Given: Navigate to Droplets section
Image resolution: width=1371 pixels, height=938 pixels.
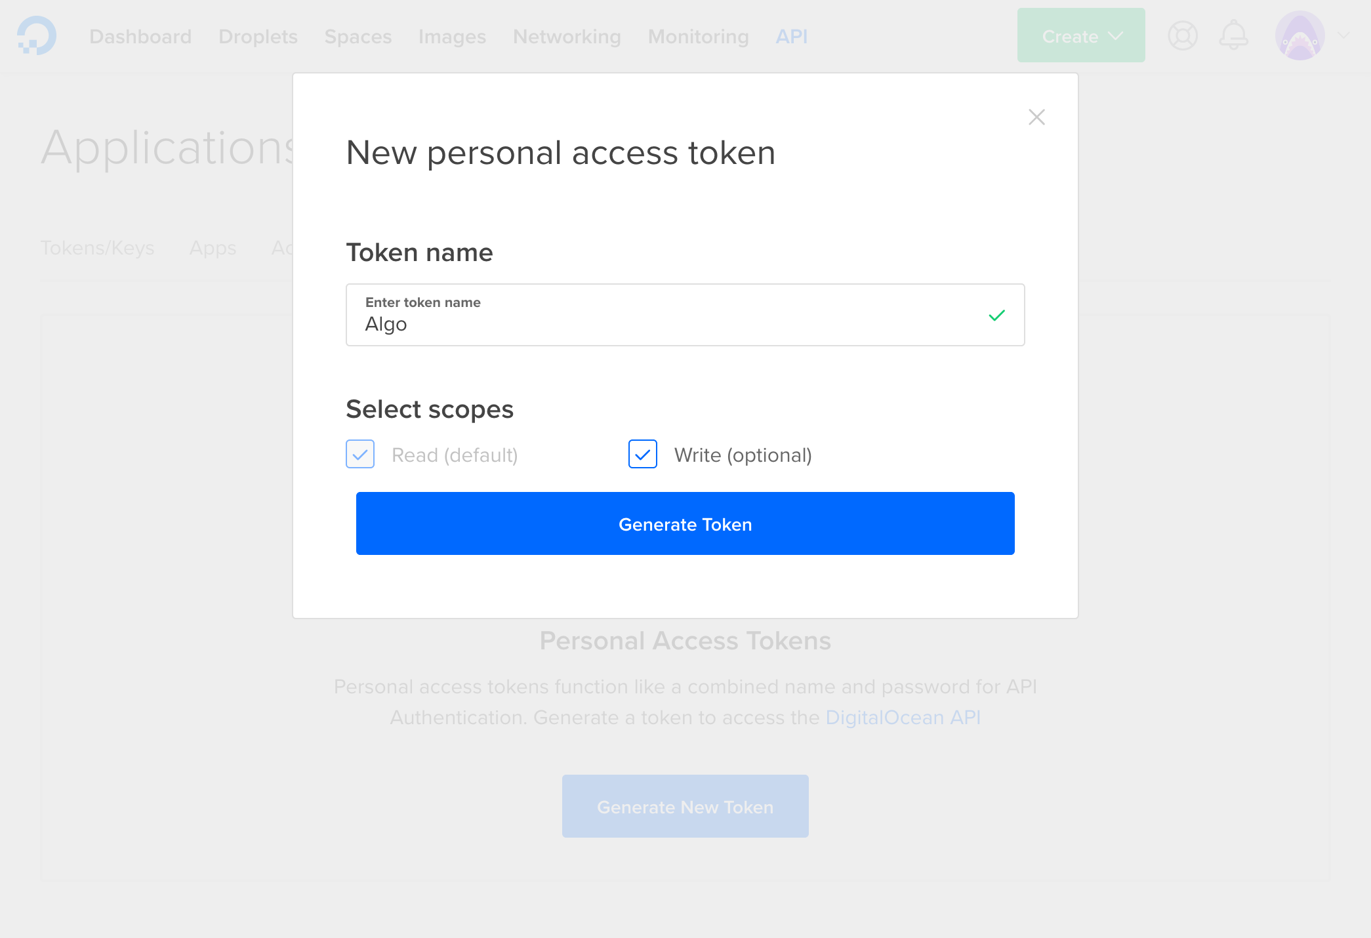Looking at the screenshot, I should click(258, 37).
